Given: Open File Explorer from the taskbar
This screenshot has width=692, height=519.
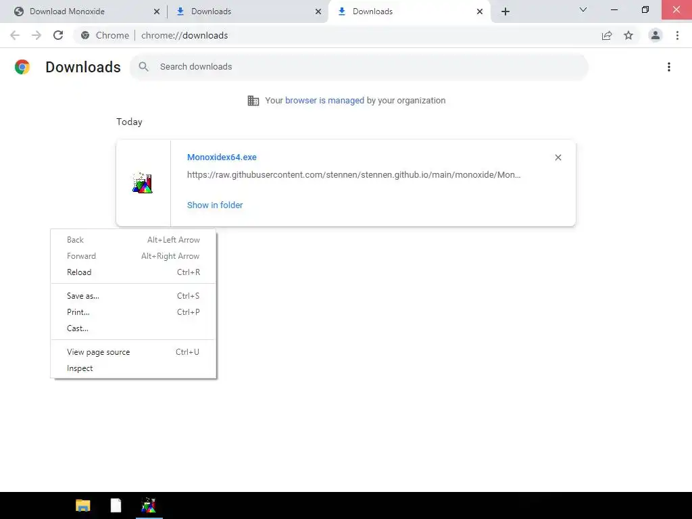Looking at the screenshot, I should [83, 505].
